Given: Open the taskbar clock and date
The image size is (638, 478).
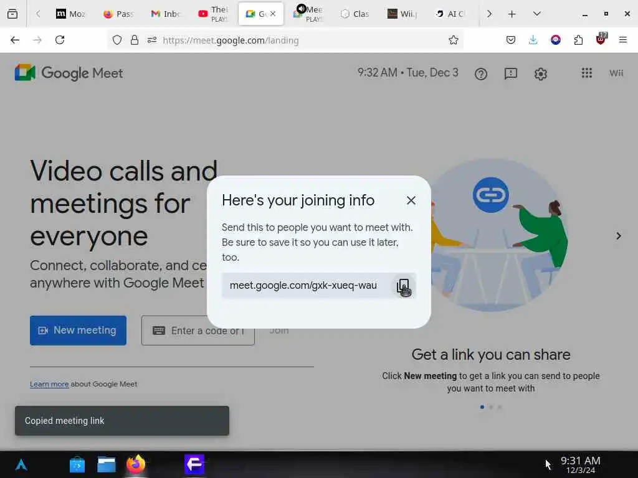Looking at the screenshot, I should click(580, 464).
